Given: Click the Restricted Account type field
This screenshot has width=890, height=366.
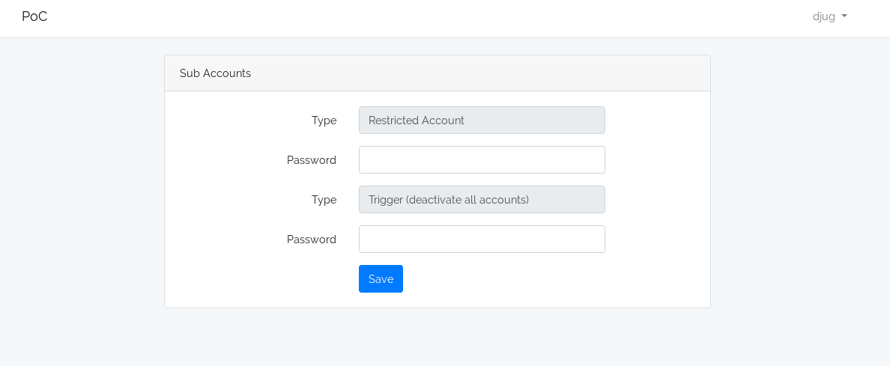Looking at the screenshot, I should tap(482, 121).
